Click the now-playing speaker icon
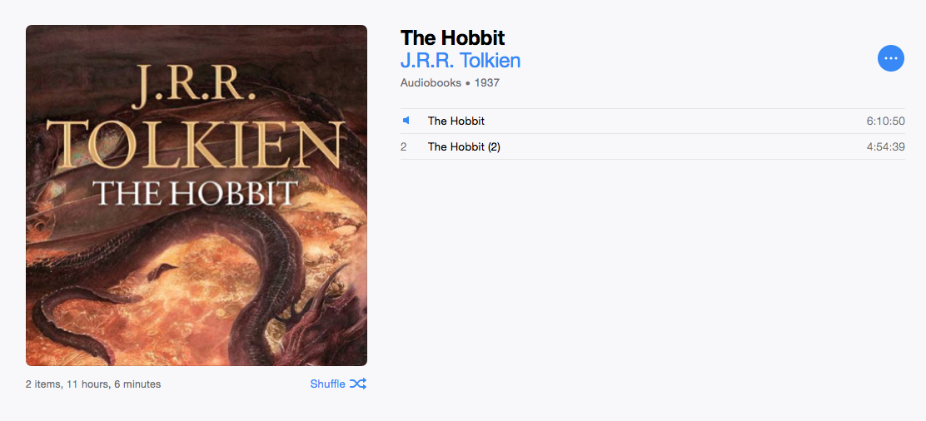This screenshot has width=926, height=421. point(406,121)
